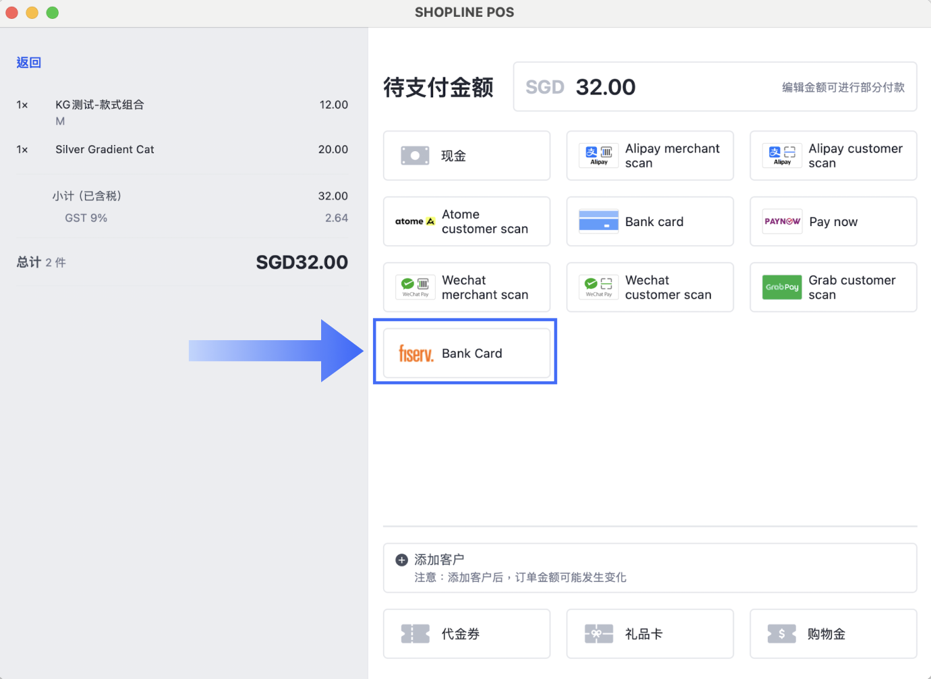Click the PayNow logo icon
Viewport: 931px width, 679px height.
coord(783,221)
